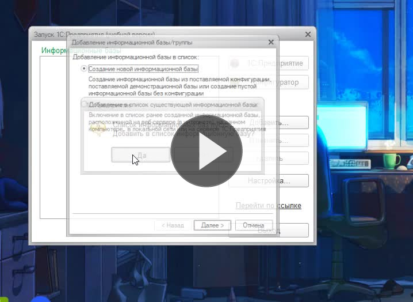Click the '< Назад' button
This screenshot has height=302, width=413.
tap(173, 225)
